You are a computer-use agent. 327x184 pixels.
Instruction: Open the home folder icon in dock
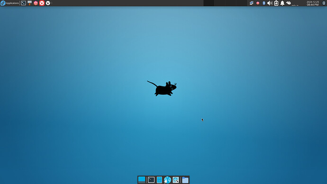(185, 180)
